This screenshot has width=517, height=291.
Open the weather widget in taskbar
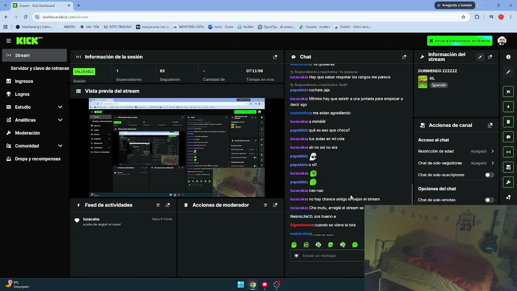coord(17,285)
